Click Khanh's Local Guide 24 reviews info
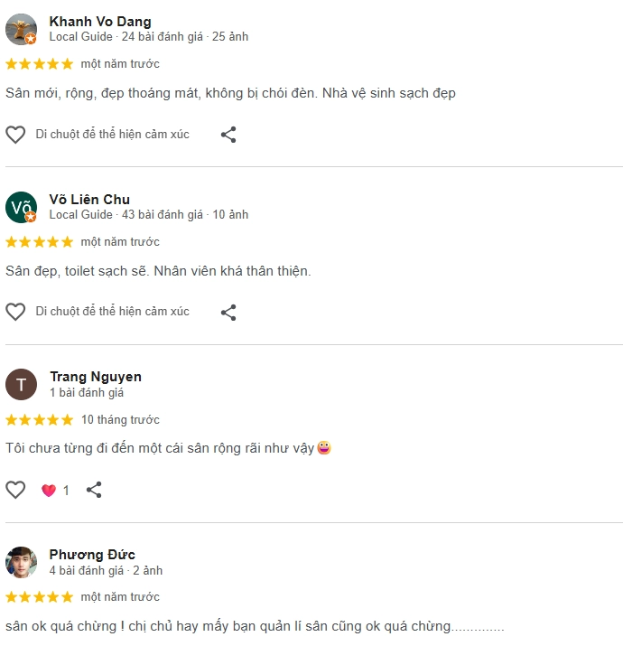Viewport: 623px width, 646px height. [x=149, y=37]
